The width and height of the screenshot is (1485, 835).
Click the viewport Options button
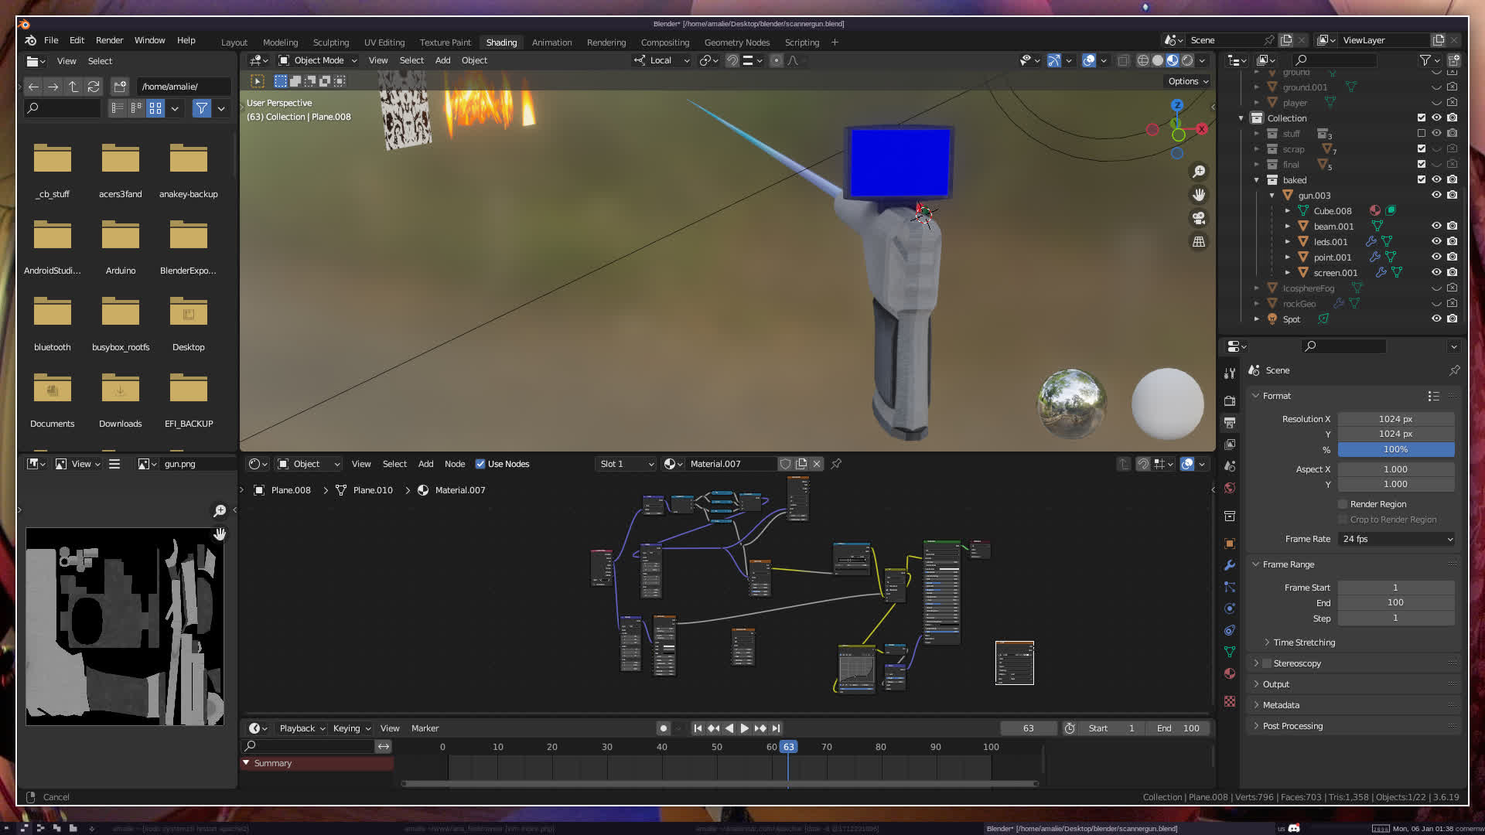pyautogui.click(x=1187, y=81)
